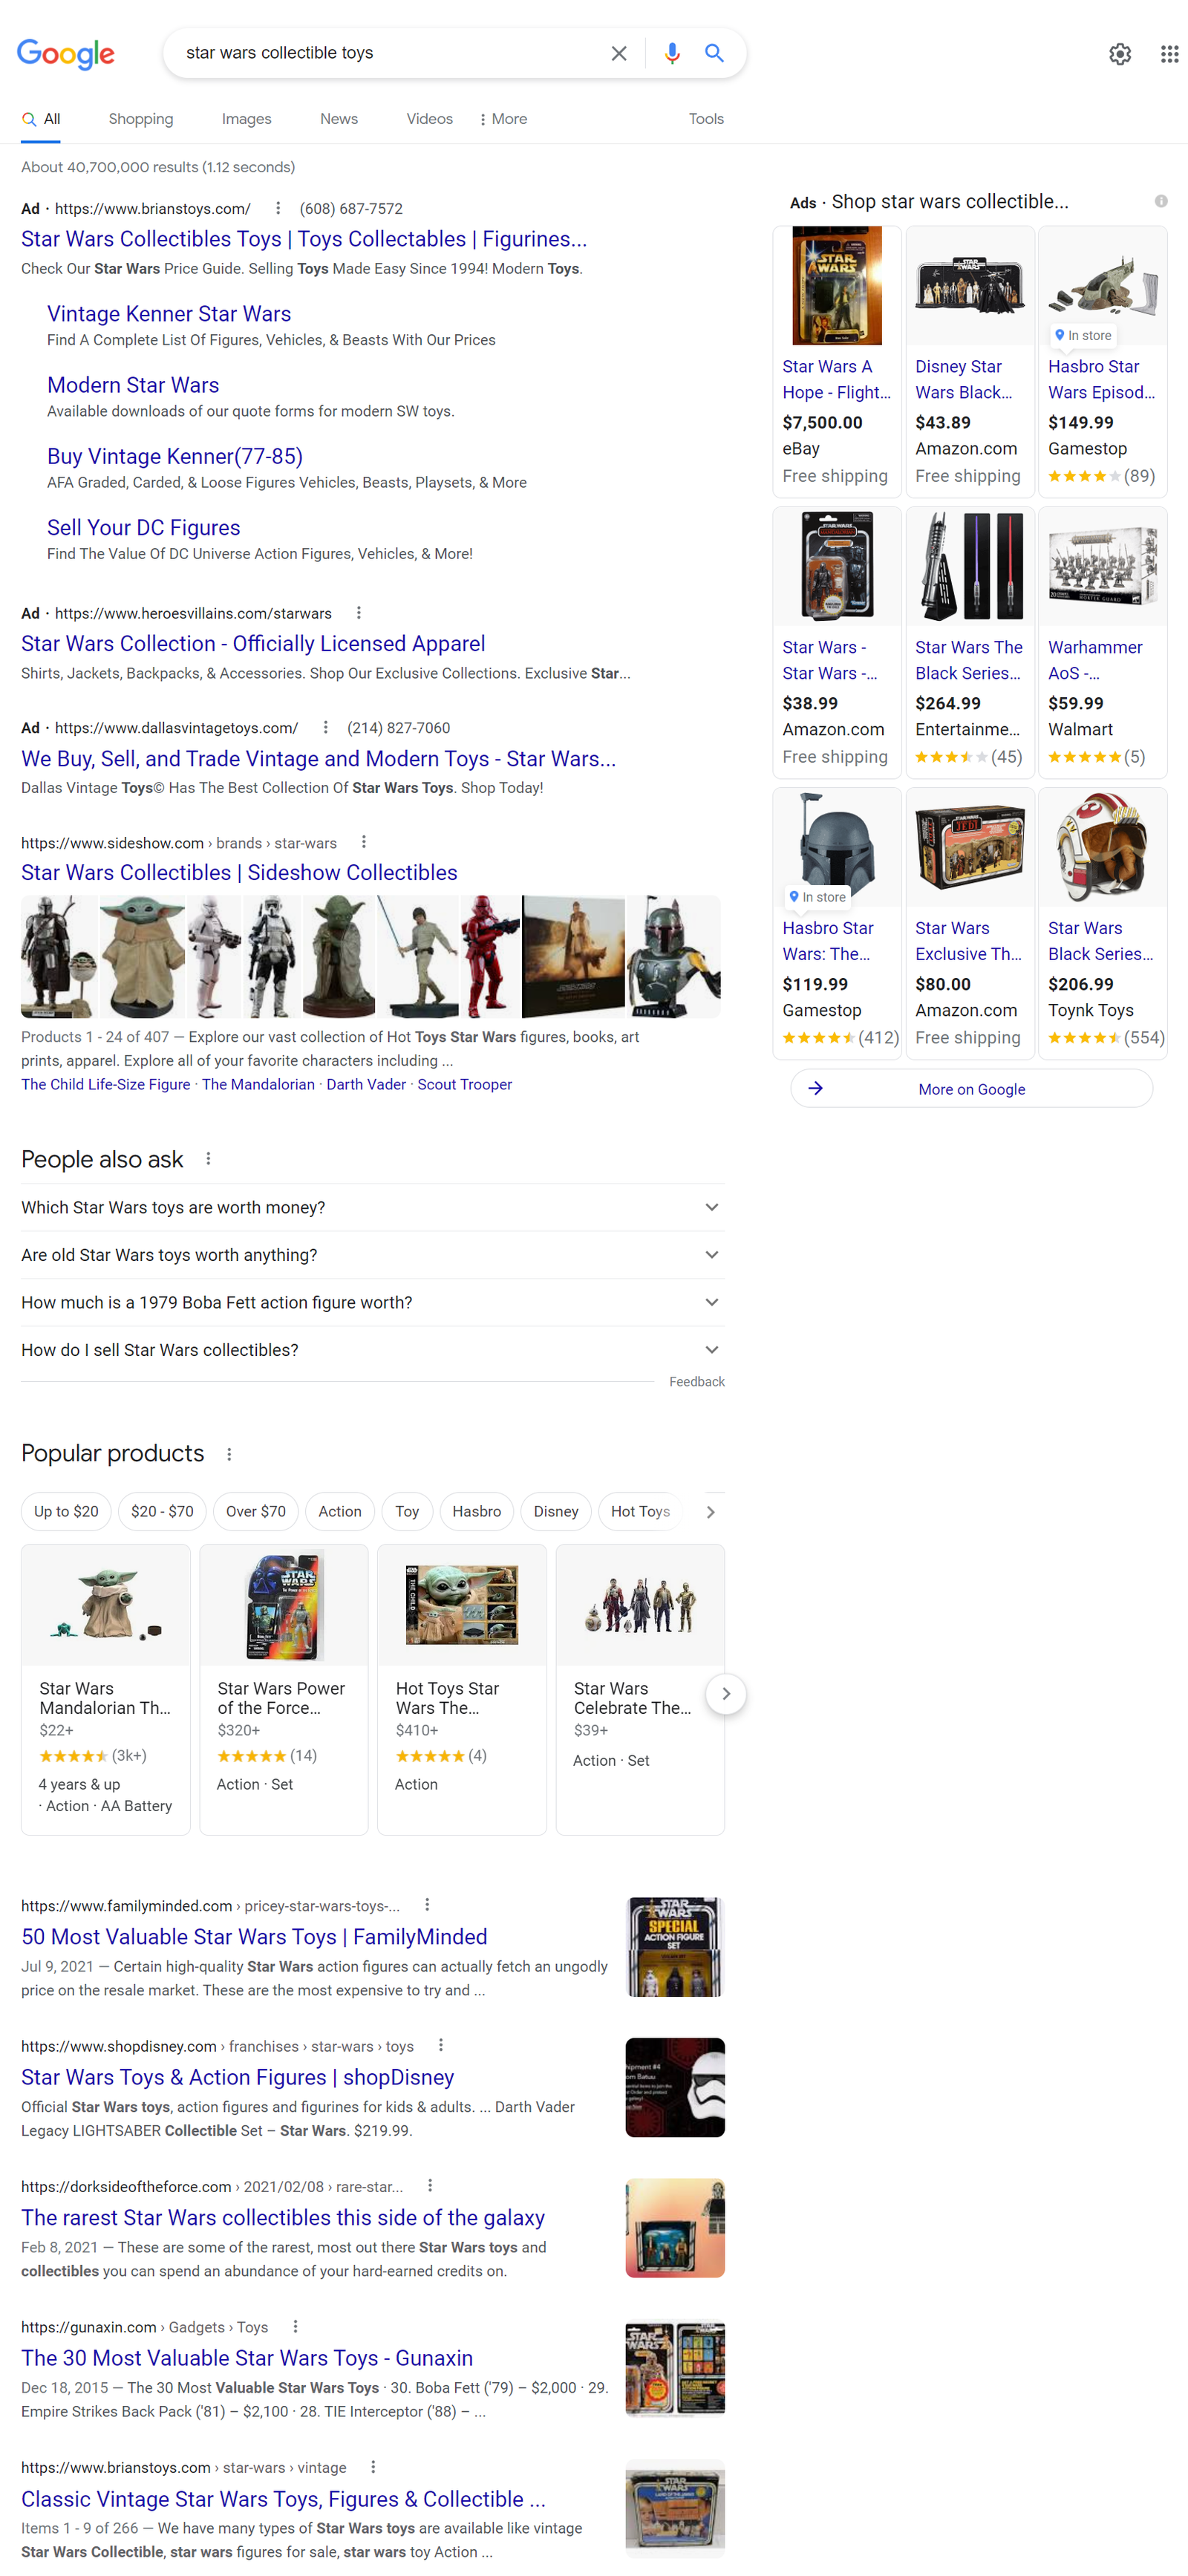Image resolution: width=1188 pixels, height=2576 pixels.
Task: Open options dots for dallasvintagetoys.com ad
Action: tap(325, 727)
